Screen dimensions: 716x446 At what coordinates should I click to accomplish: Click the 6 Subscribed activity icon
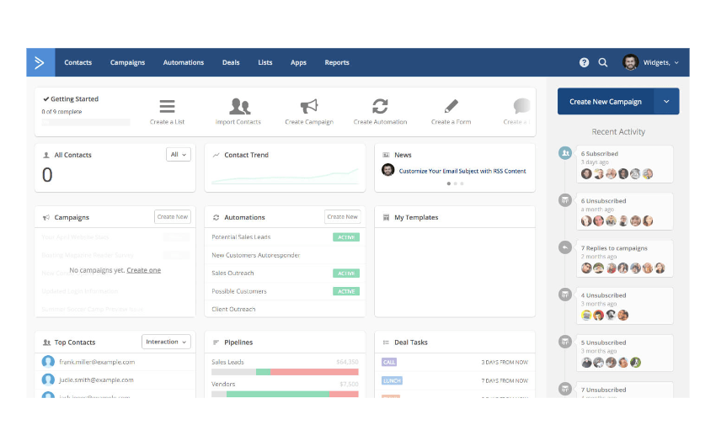tap(565, 153)
